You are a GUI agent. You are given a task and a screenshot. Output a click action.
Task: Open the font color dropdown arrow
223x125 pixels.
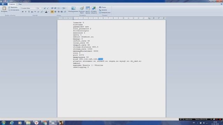click(x=48, y=12)
